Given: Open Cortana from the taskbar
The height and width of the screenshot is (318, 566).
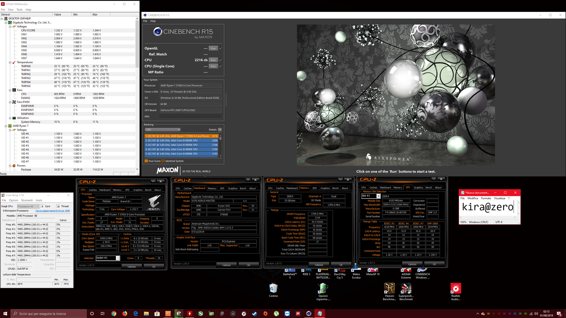Looking at the screenshot, I should 92,314.
